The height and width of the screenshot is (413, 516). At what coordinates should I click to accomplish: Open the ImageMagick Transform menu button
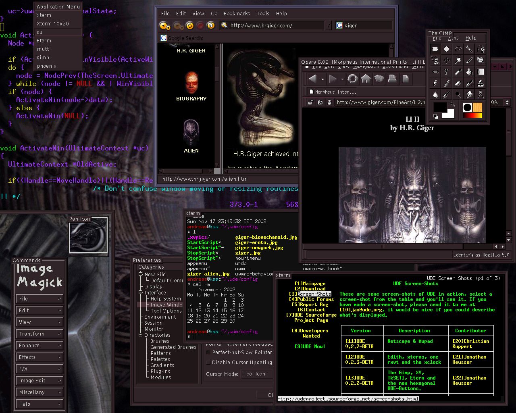coord(40,334)
